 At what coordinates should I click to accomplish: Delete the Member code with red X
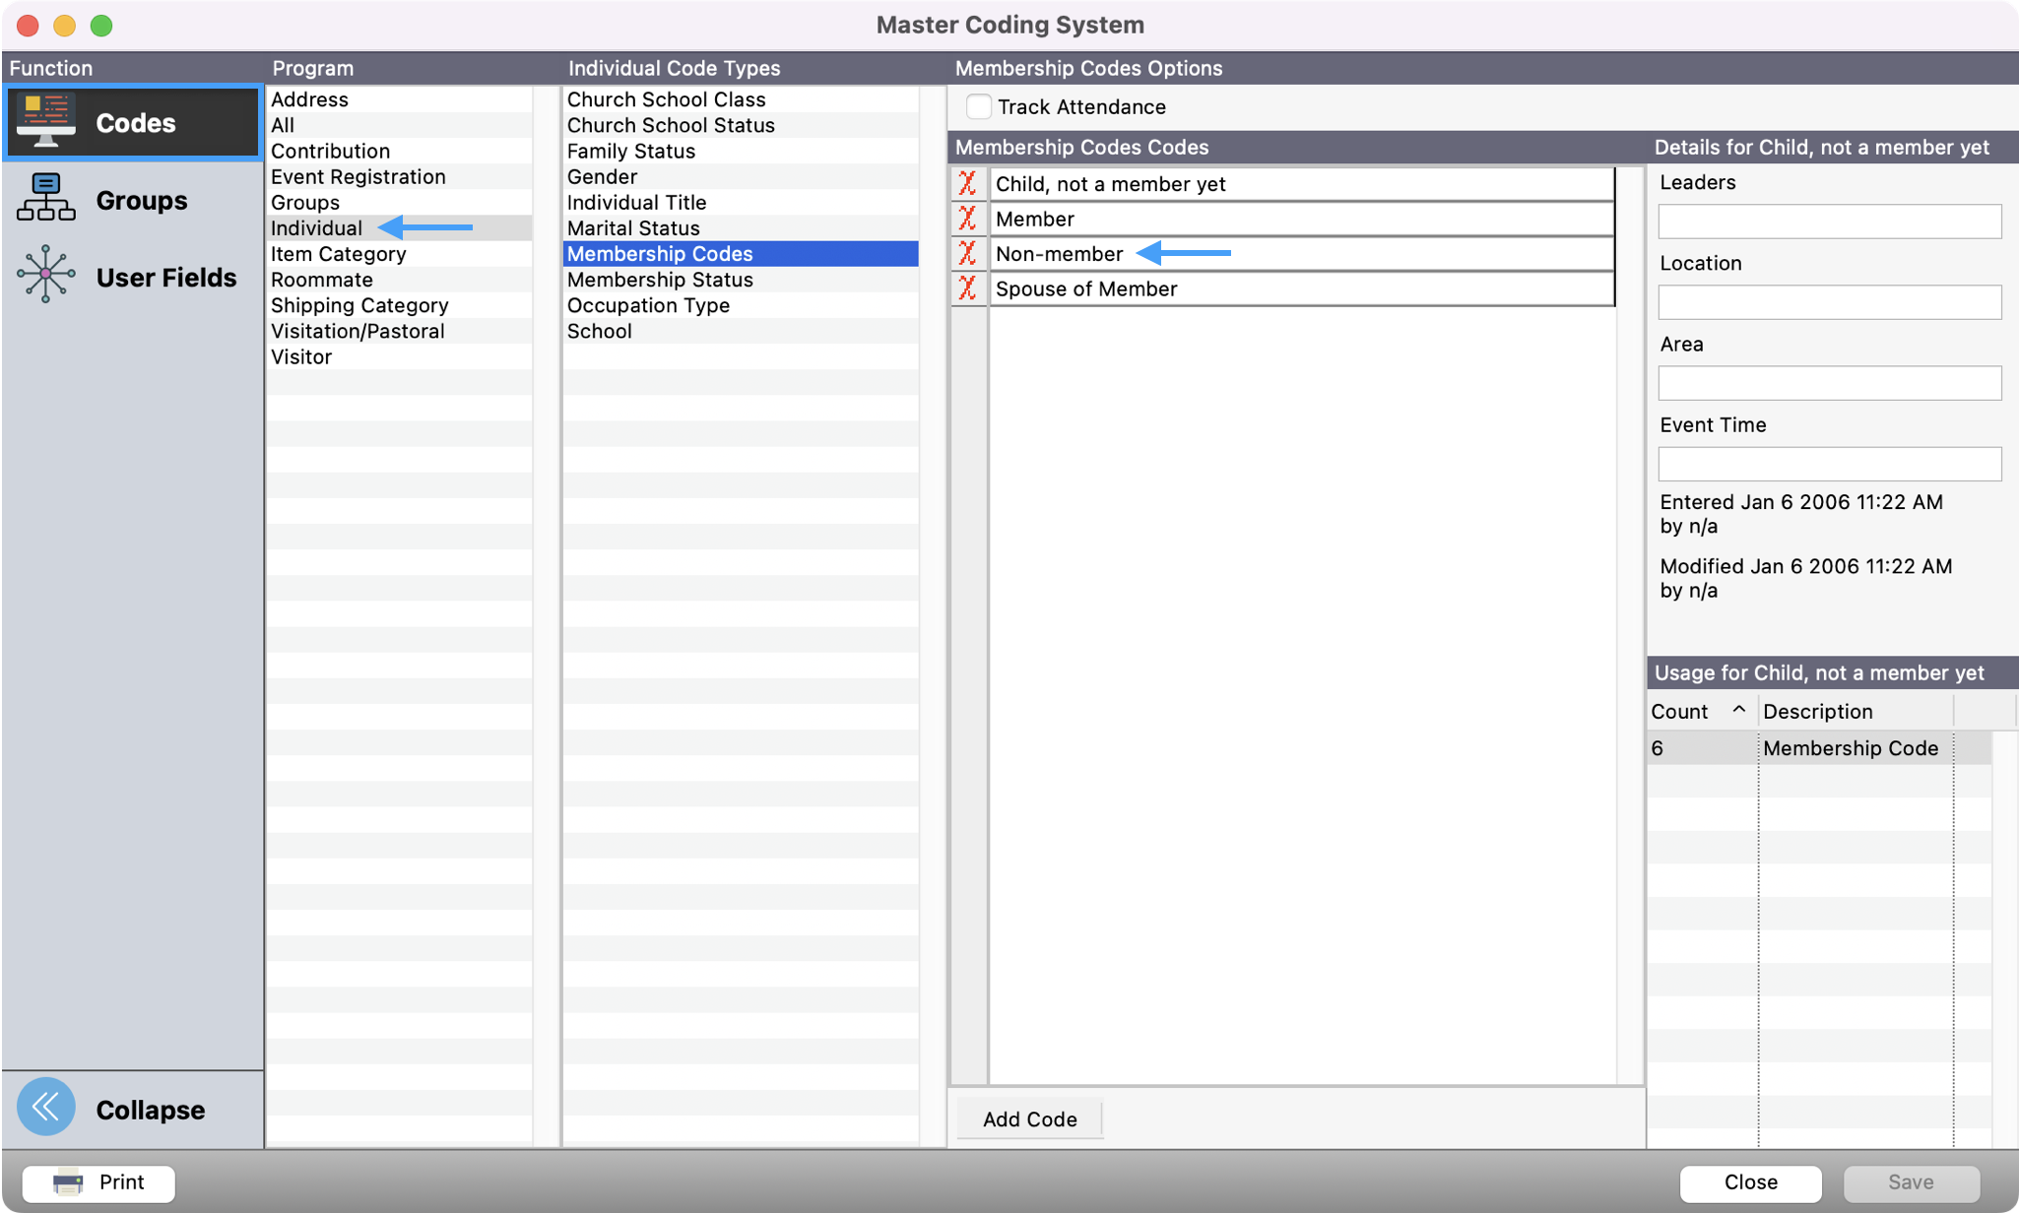(x=968, y=219)
